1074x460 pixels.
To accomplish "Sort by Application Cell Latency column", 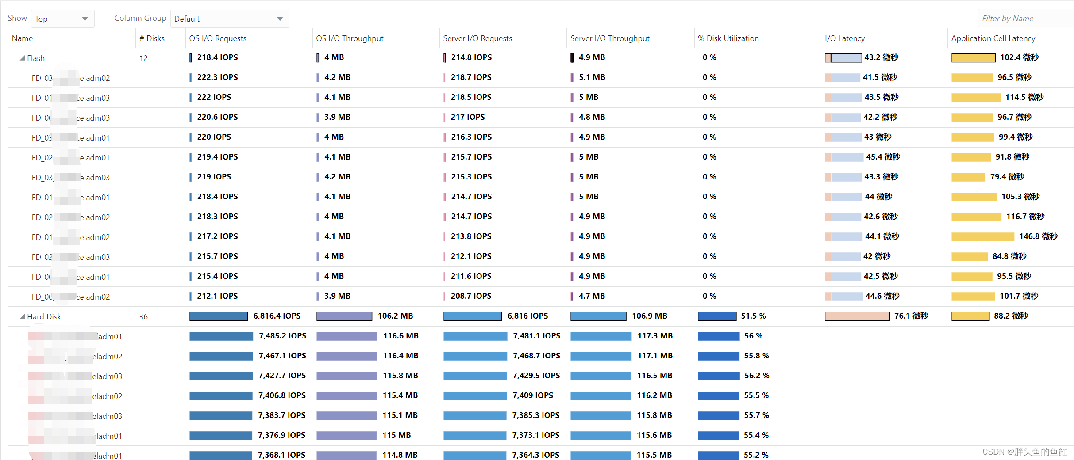I will [x=993, y=38].
